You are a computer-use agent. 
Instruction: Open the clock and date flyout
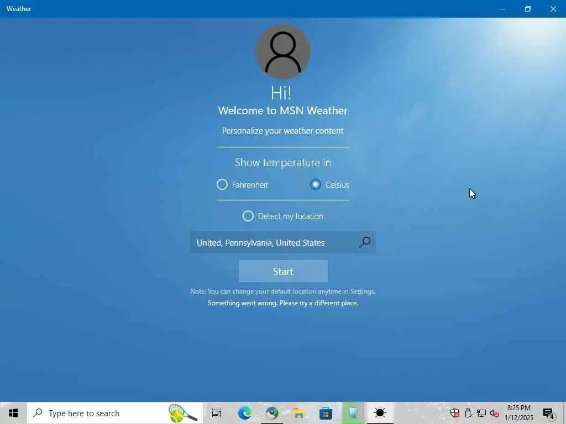click(x=518, y=413)
